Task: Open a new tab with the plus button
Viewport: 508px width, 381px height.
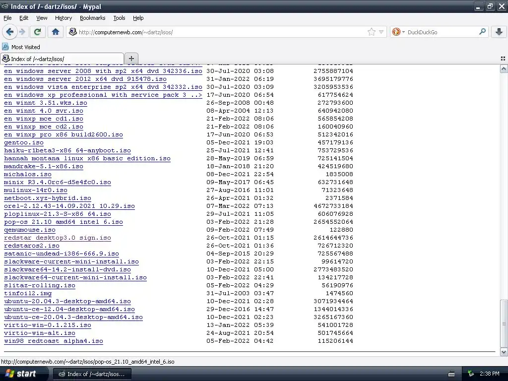Action: 131,59
